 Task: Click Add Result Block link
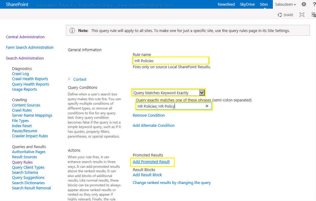point(147,175)
